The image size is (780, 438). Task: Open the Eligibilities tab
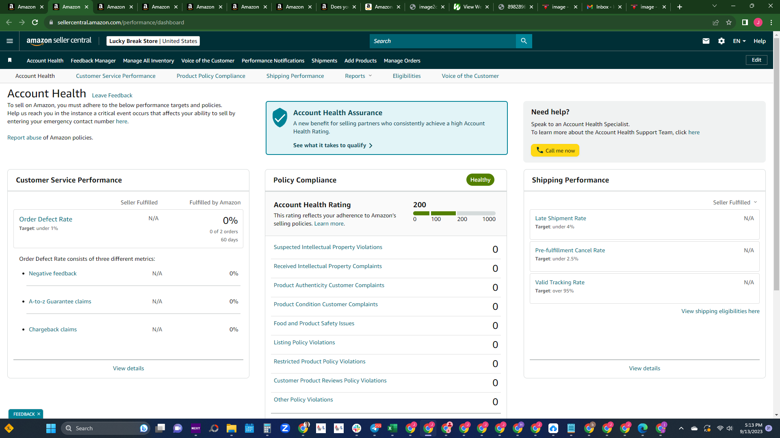pyautogui.click(x=407, y=76)
